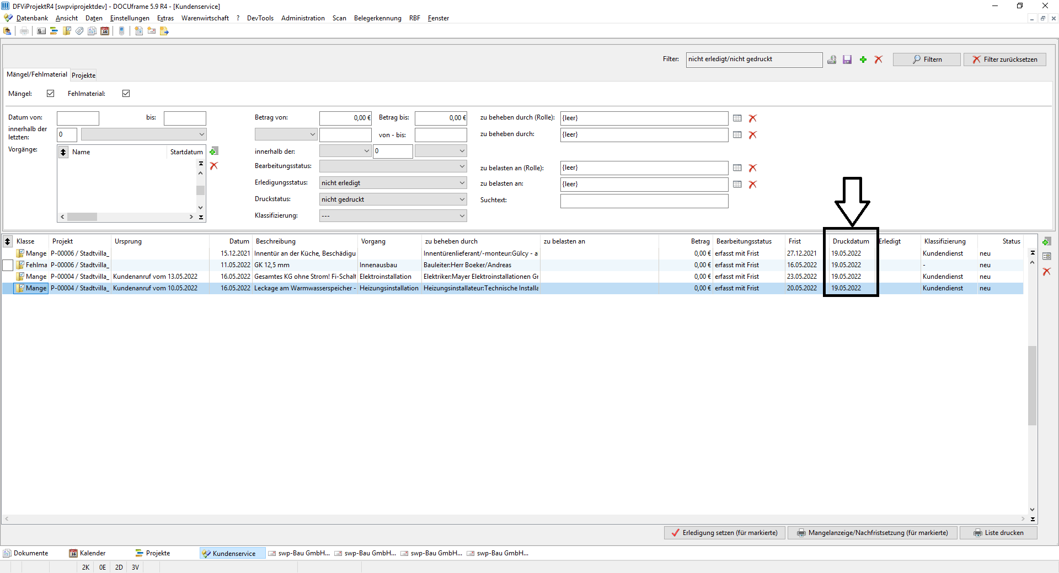Click the Filtern button

927,60
